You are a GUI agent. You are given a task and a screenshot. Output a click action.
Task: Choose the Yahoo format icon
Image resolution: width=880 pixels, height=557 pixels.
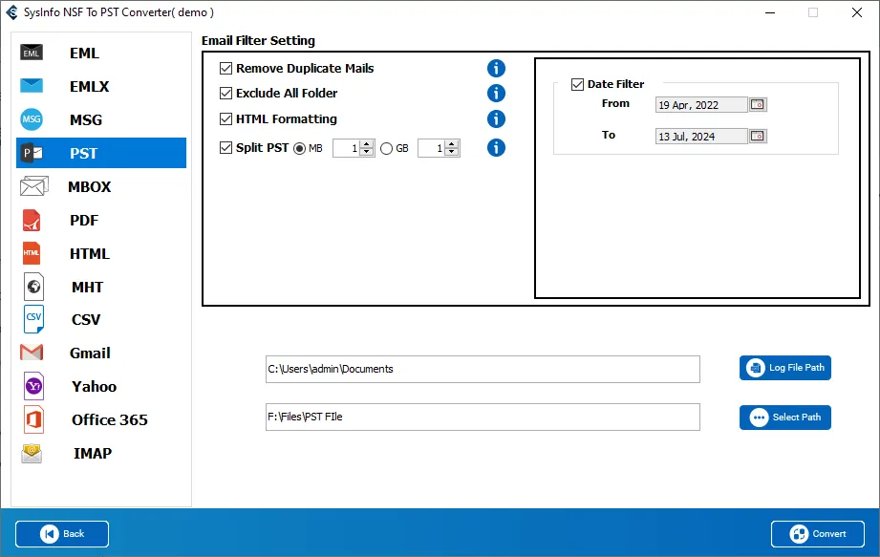tap(33, 386)
